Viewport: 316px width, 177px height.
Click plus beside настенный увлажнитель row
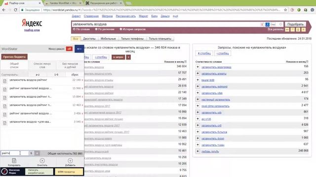click(197, 99)
